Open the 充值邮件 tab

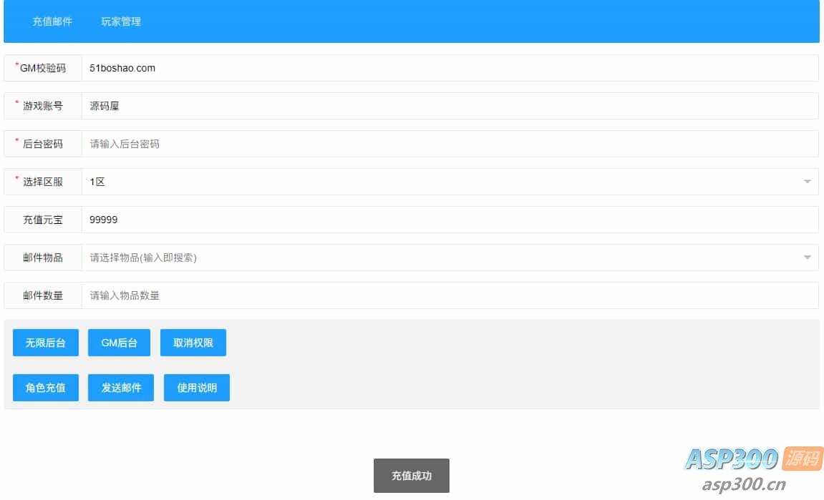tap(52, 21)
